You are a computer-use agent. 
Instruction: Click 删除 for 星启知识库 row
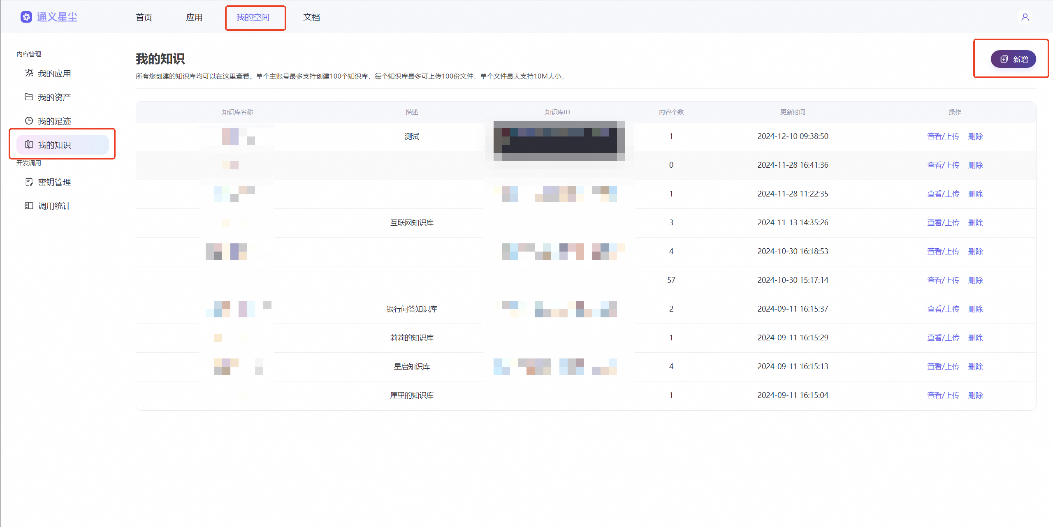pyautogui.click(x=976, y=366)
